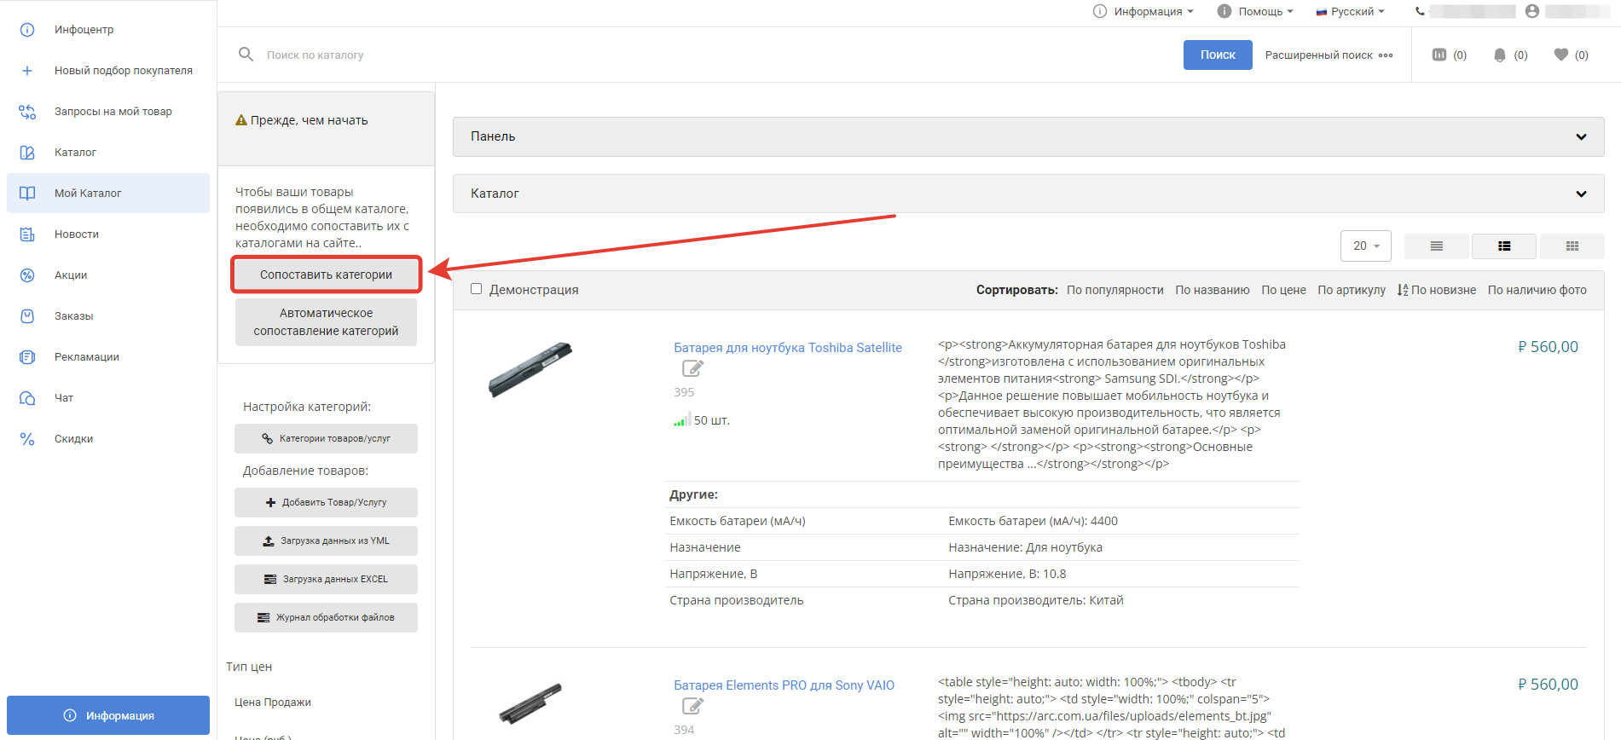Screen dimensions: 1621x740
Task: Open the notifications bell icon
Action: coord(1500,55)
